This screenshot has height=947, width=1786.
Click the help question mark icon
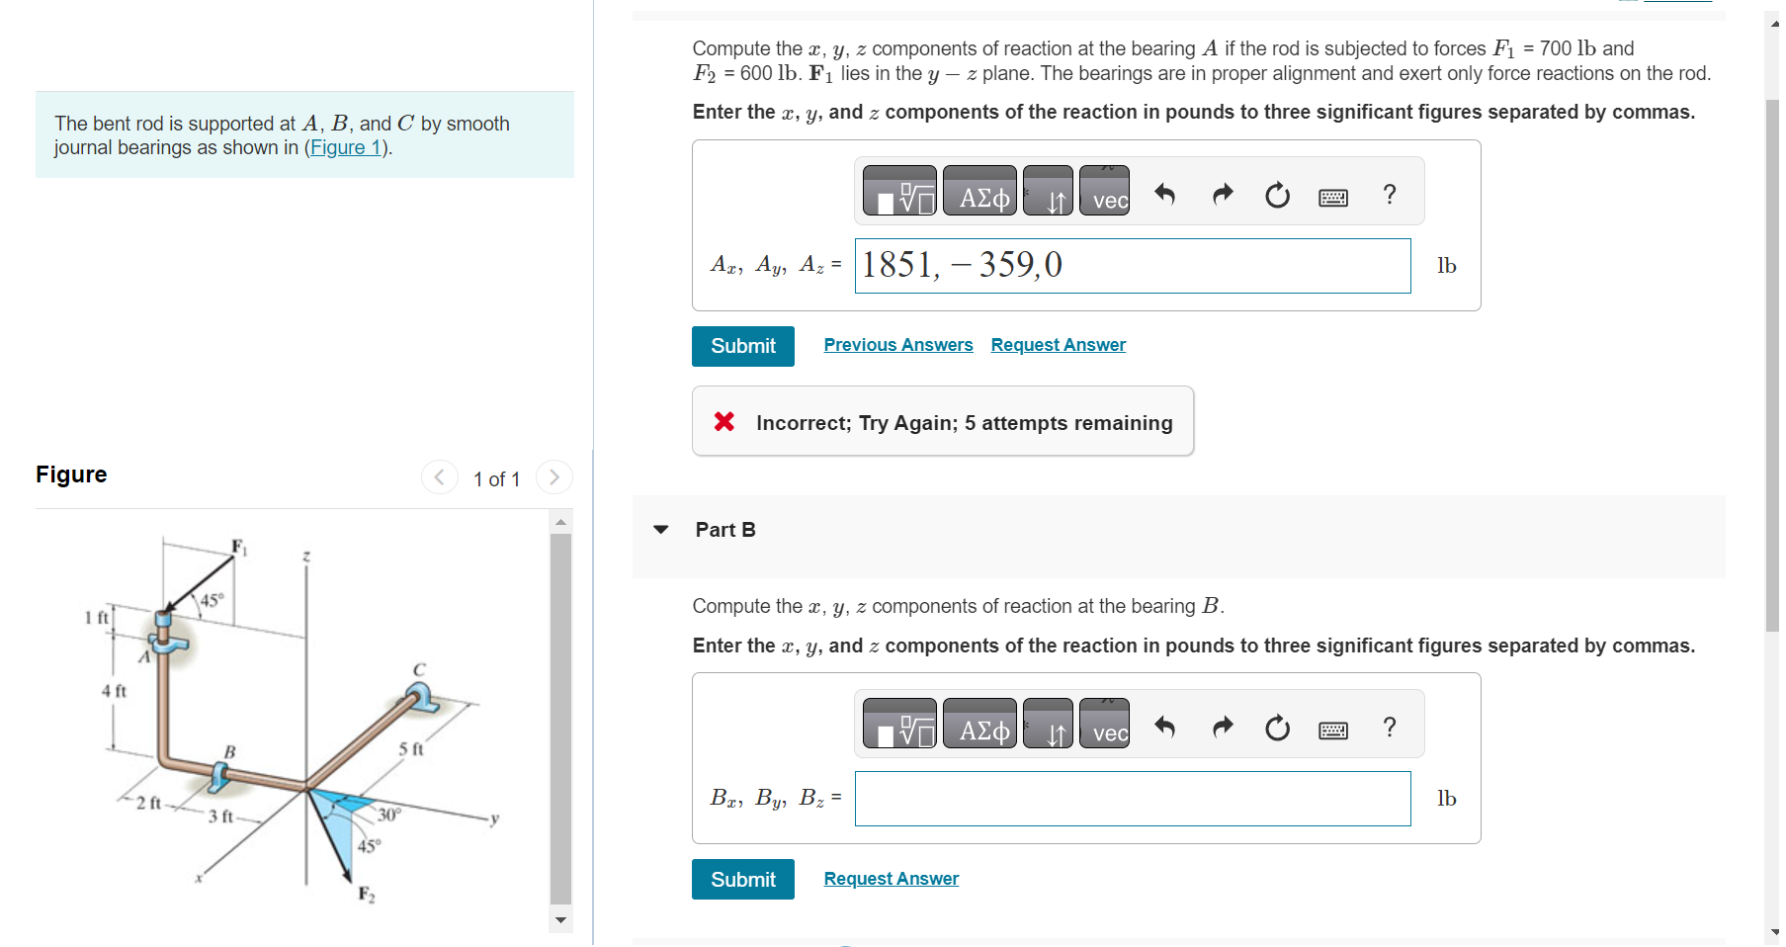click(1389, 195)
